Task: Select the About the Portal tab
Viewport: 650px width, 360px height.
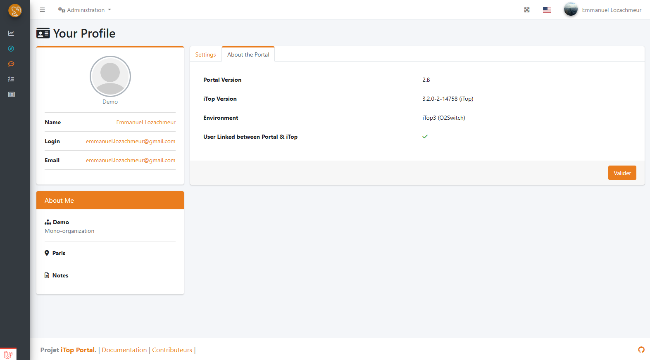Action: (x=248, y=54)
